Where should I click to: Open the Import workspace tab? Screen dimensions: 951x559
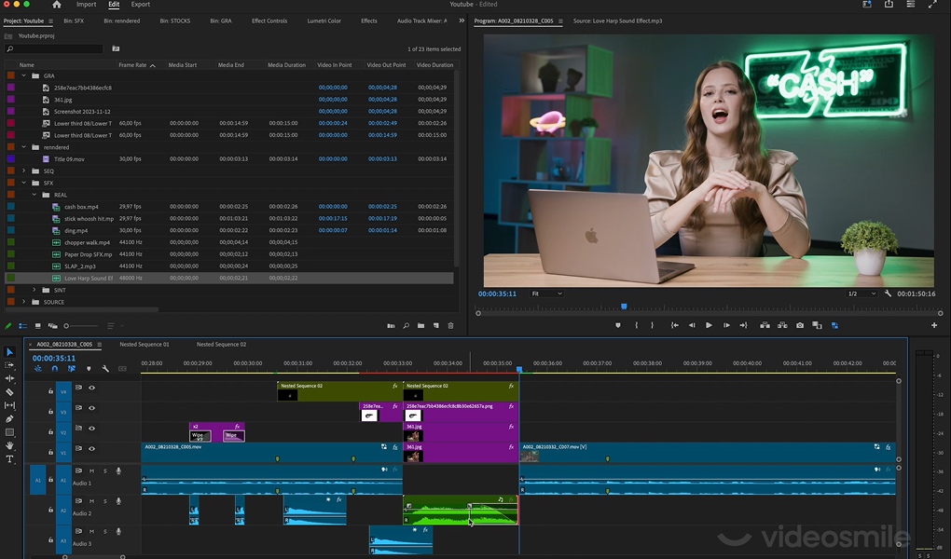[x=86, y=5]
